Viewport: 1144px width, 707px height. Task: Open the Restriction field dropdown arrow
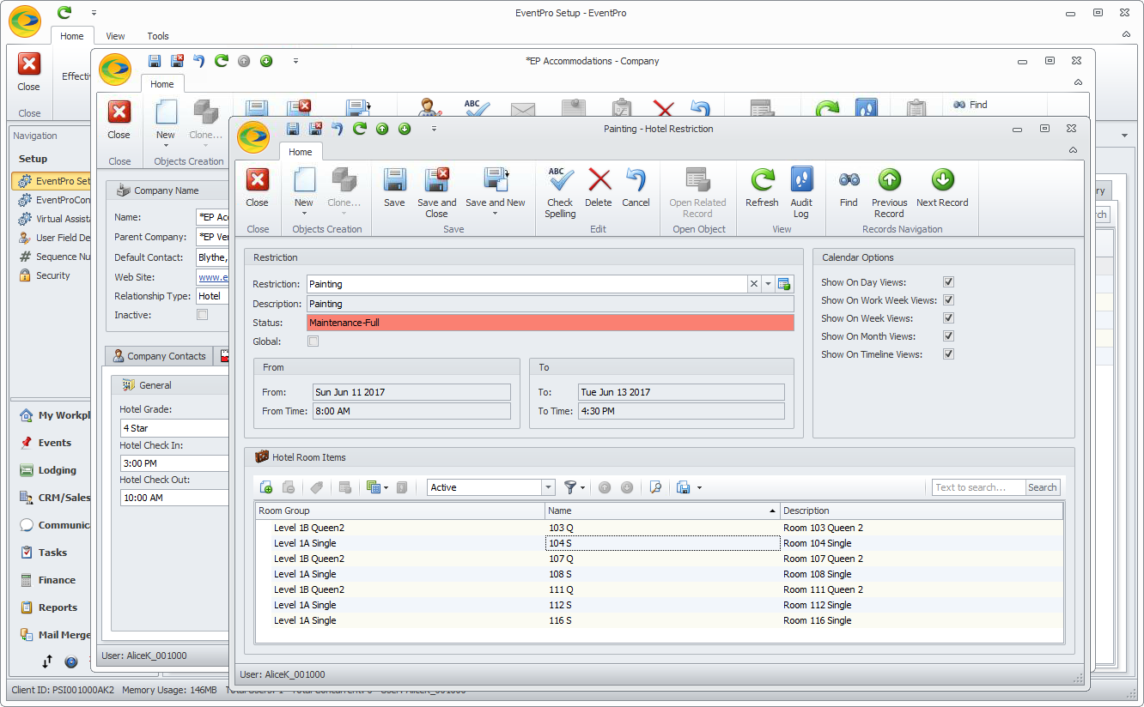(x=769, y=284)
